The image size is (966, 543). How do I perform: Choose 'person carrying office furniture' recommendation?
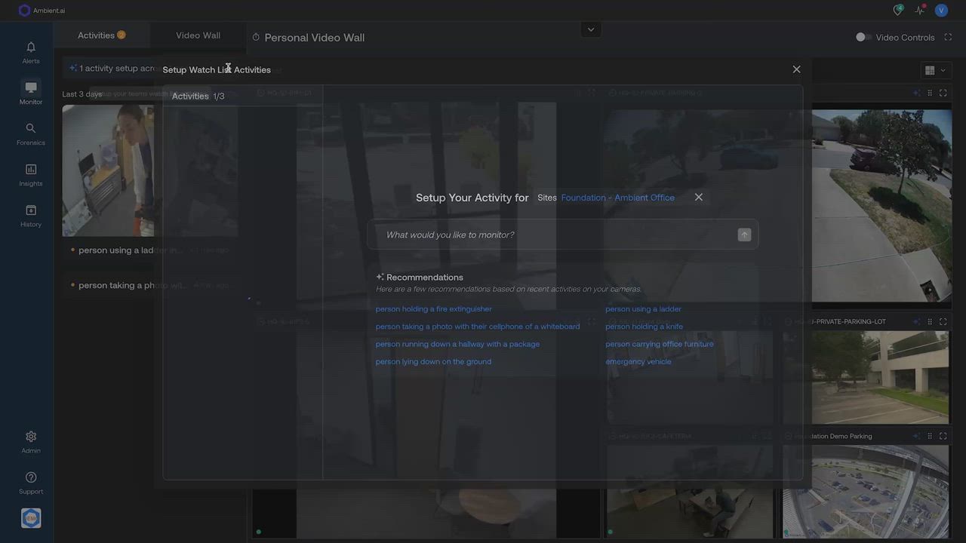[659, 344]
